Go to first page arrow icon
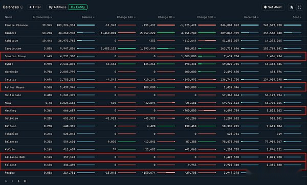The image size is (307, 185). click(6, 181)
